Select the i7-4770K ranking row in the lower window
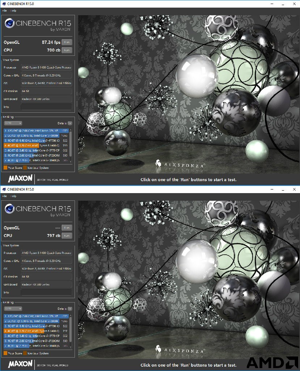The width and height of the screenshot is (300, 371). [36, 326]
